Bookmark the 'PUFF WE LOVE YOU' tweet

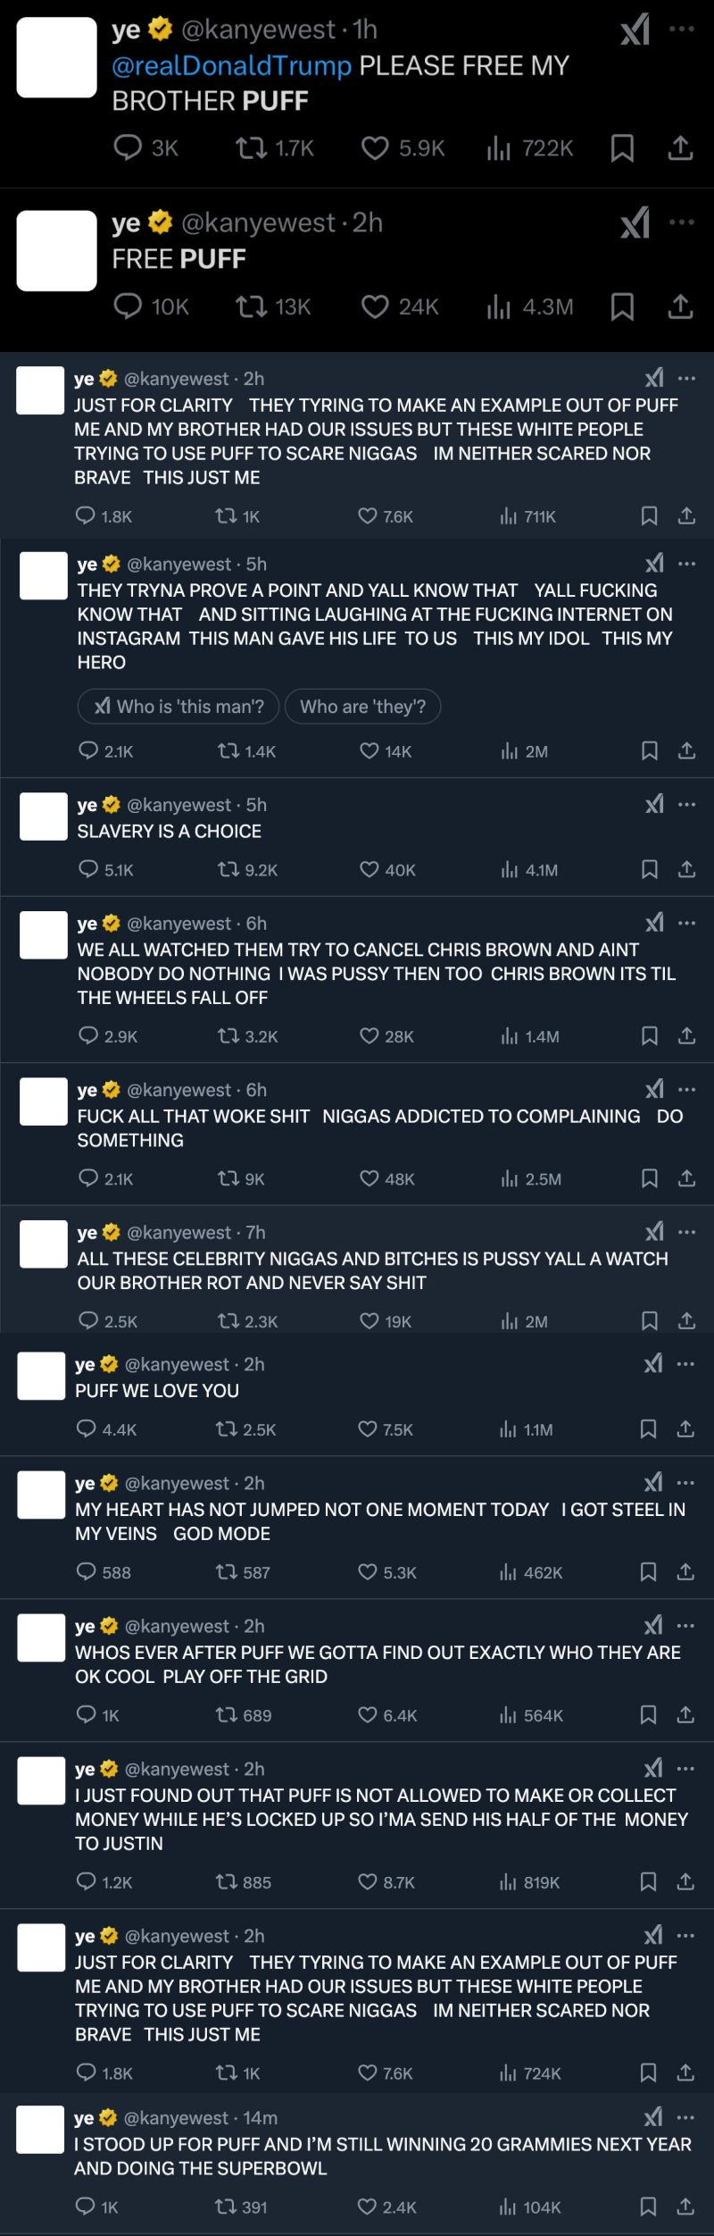(649, 1428)
